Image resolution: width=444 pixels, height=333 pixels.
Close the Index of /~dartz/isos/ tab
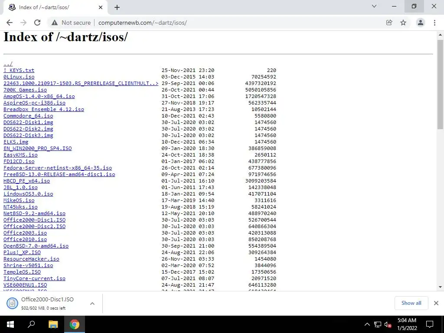tap(101, 7)
